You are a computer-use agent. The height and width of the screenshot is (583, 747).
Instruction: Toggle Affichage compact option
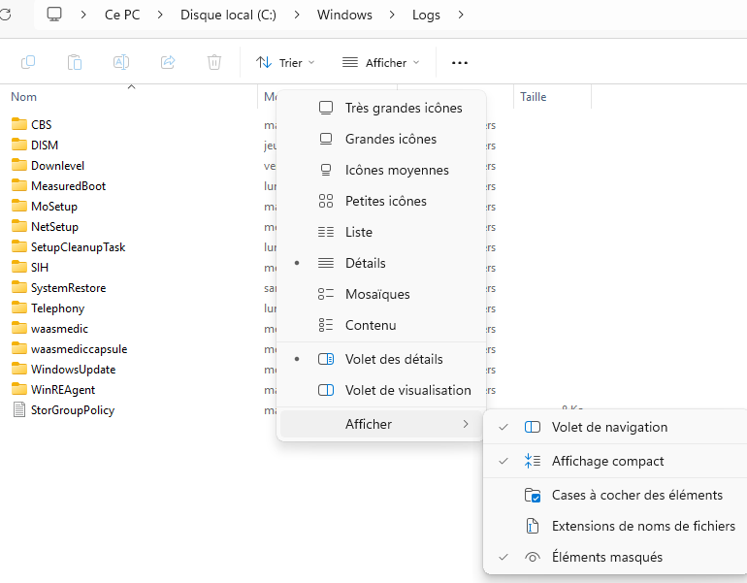point(617,461)
